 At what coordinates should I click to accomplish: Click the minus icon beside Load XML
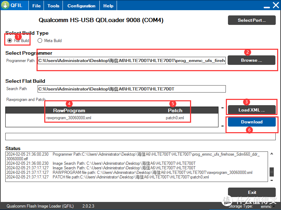pos(222,108)
